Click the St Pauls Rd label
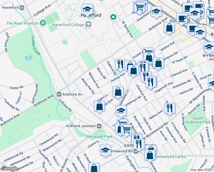Screen dimensions: 214x172 tap(180, 60)
